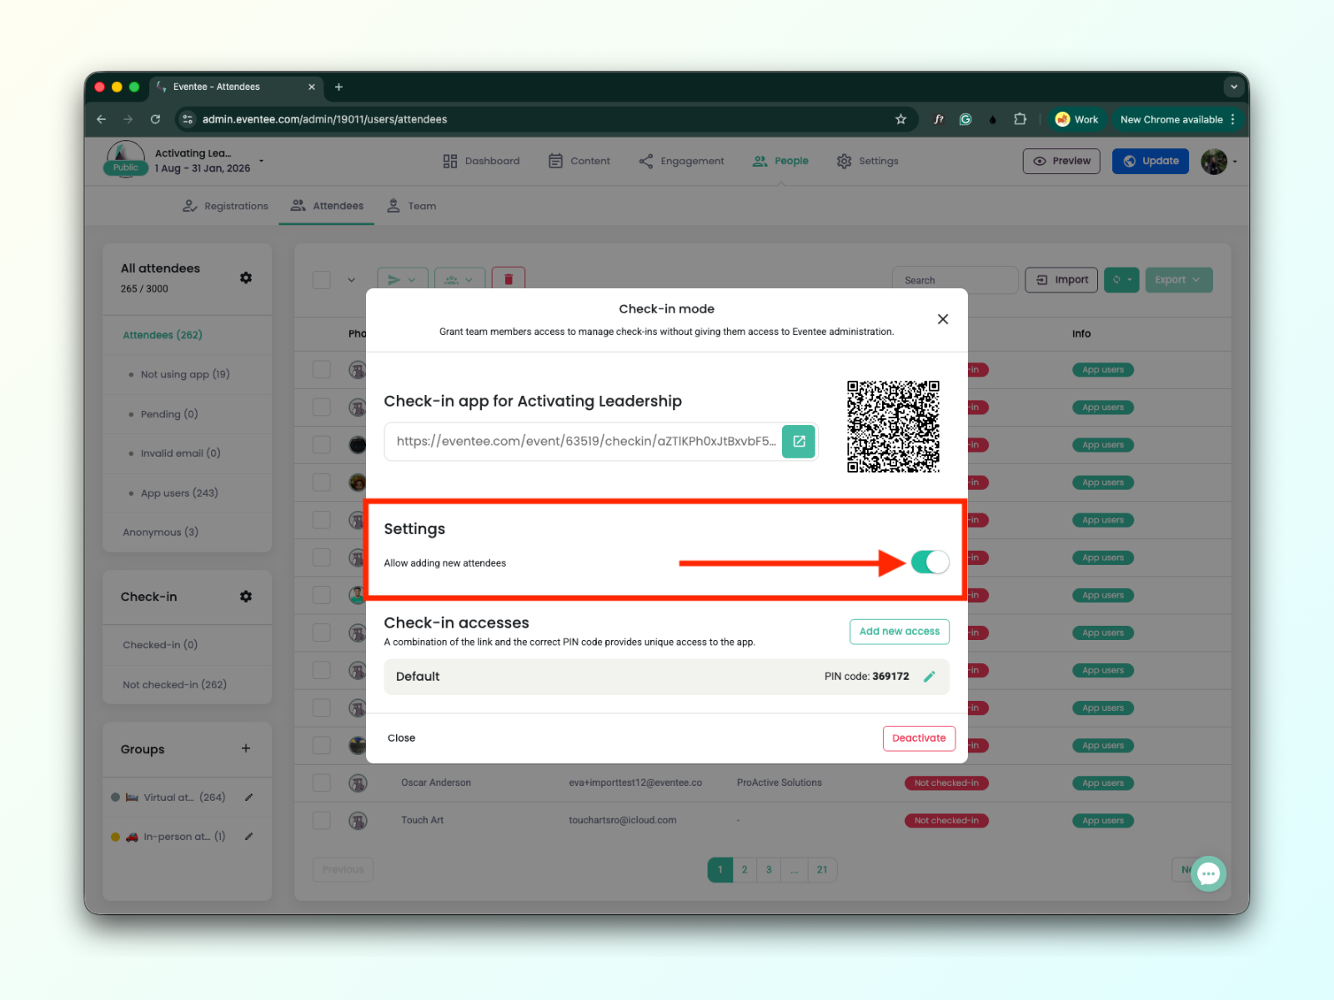Open the Grammarly extension icon
The width and height of the screenshot is (1334, 1000).
[965, 119]
